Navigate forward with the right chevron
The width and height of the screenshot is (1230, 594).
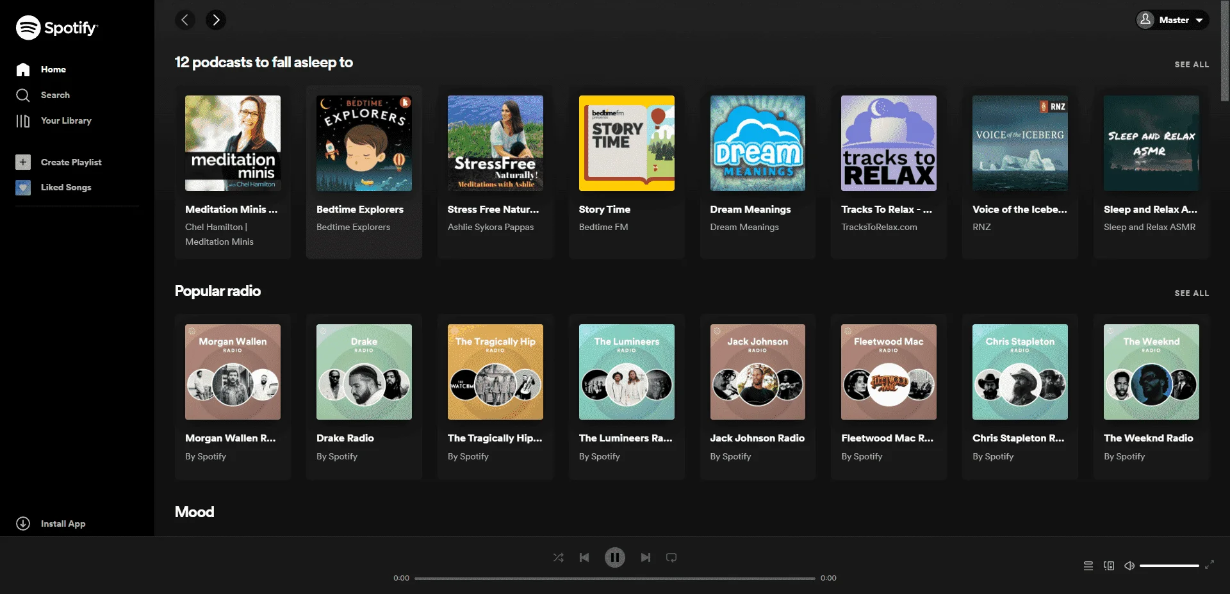pyautogui.click(x=216, y=20)
